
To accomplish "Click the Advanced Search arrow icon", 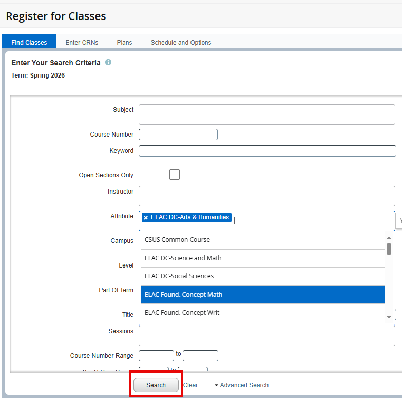I will [216, 385].
